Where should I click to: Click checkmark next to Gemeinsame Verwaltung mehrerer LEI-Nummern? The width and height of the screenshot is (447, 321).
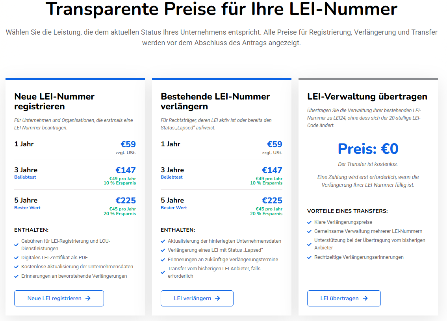(309, 231)
